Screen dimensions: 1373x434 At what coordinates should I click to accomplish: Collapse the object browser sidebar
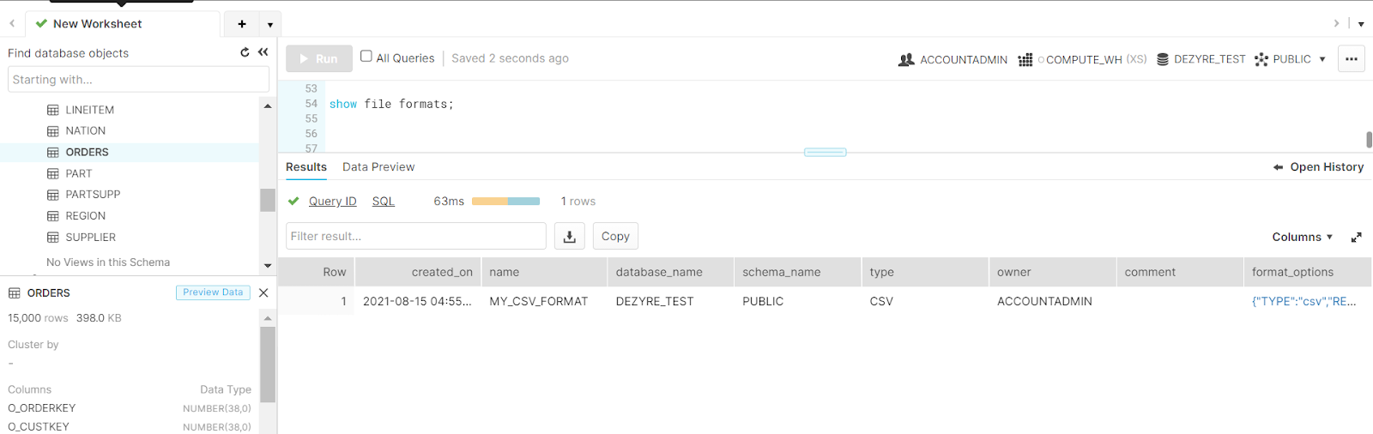coord(263,52)
